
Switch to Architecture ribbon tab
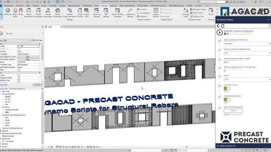[8, 5]
